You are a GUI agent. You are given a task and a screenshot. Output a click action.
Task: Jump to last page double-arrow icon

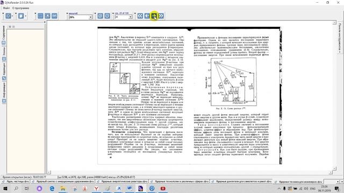tap(161, 16)
